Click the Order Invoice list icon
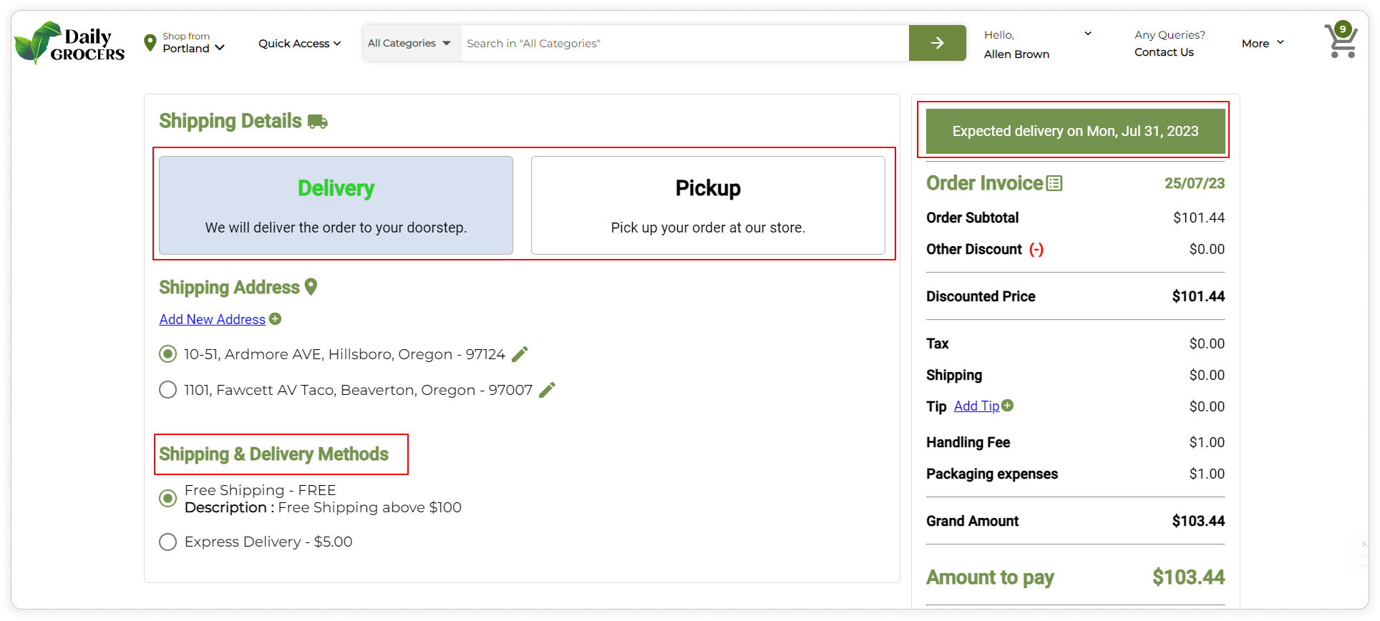1380x621 pixels. click(x=1054, y=184)
